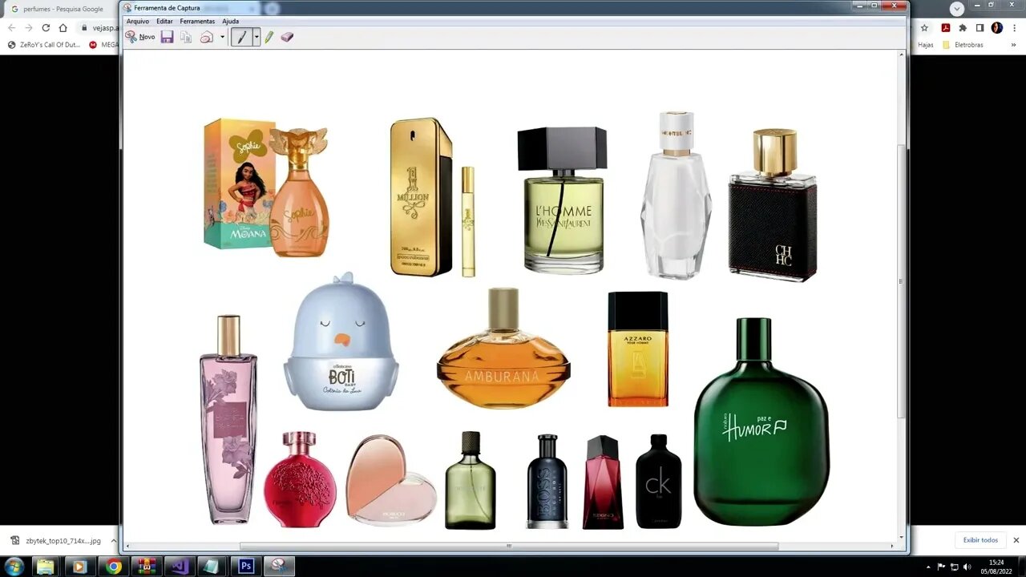The width and height of the screenshot is (1026, 577).
Task: Open the Ajuda menu
Action: pyautogui.click(x=231, y=21)
